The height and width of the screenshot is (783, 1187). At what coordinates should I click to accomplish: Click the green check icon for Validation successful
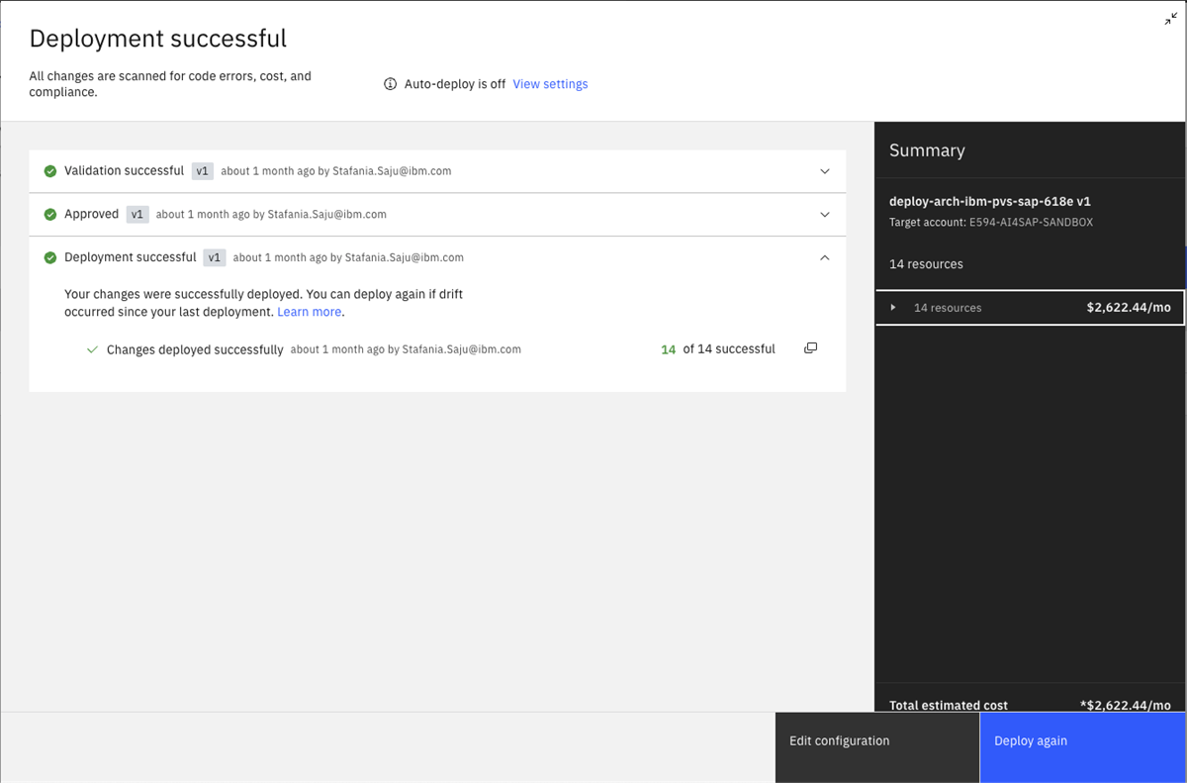click(50, 171)
